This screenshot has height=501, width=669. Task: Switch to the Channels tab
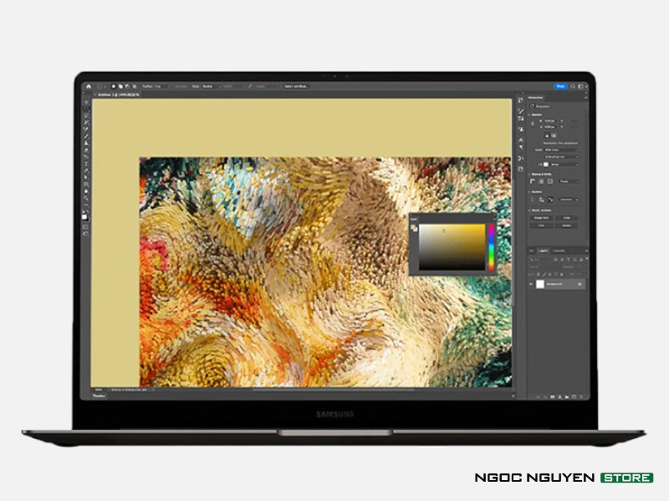pyautogui.click(x=559, y=250)
